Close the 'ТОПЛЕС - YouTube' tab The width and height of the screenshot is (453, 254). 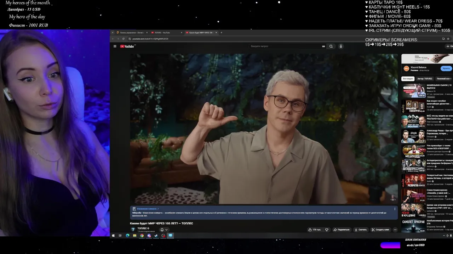point(181,32)
